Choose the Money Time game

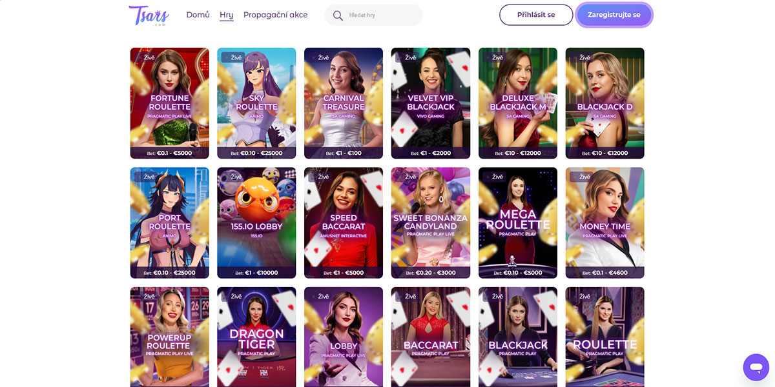point(604,223)
